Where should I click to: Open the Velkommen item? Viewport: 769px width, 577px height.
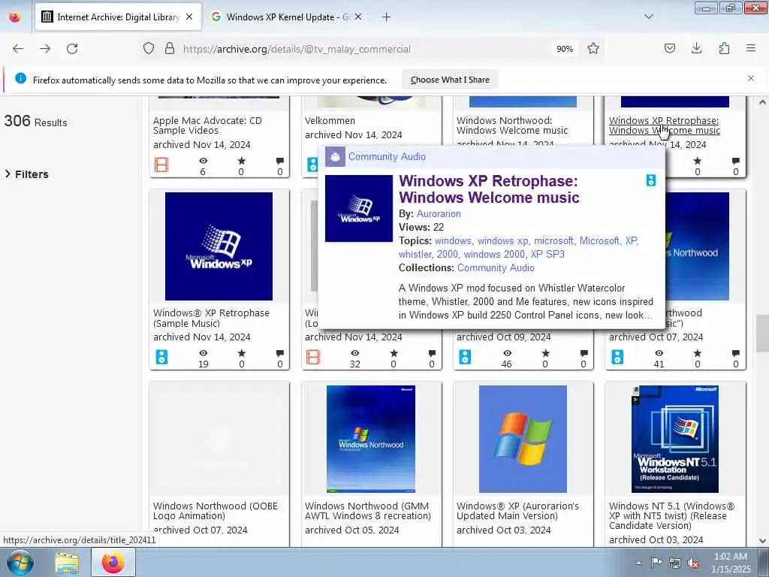[x=330, y=120]
